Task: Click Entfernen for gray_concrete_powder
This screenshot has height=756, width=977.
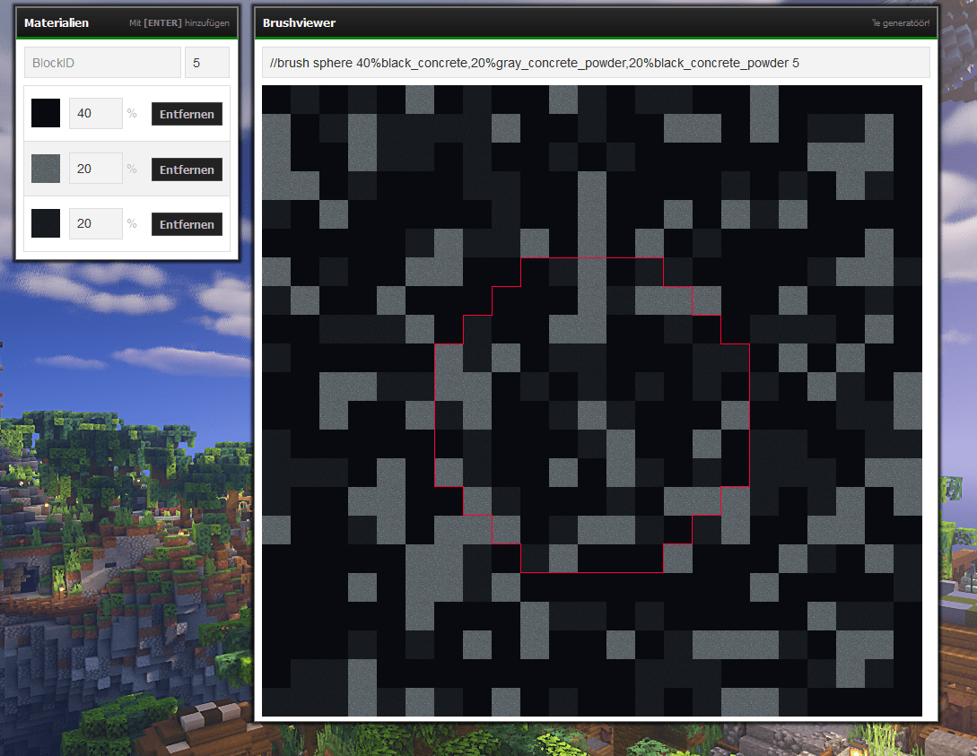Action: (x=187, y=169)
